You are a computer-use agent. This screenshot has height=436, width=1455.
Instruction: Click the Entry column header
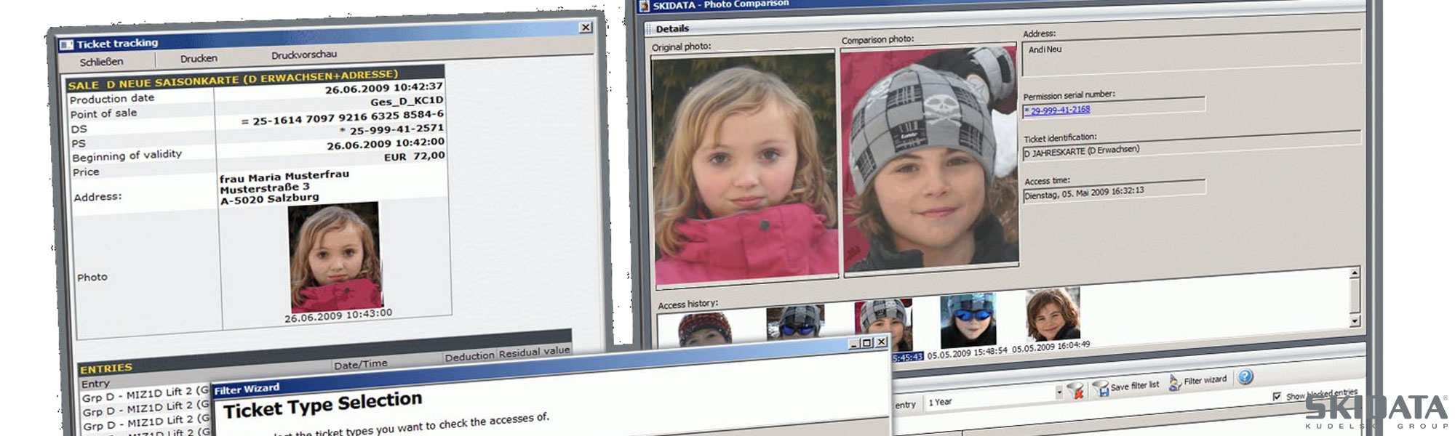95,384
